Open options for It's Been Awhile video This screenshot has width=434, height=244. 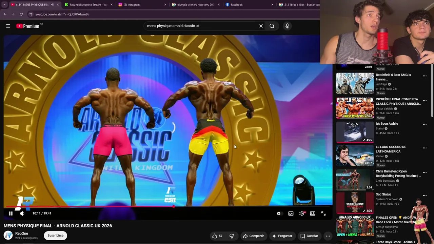click(425, 125)
